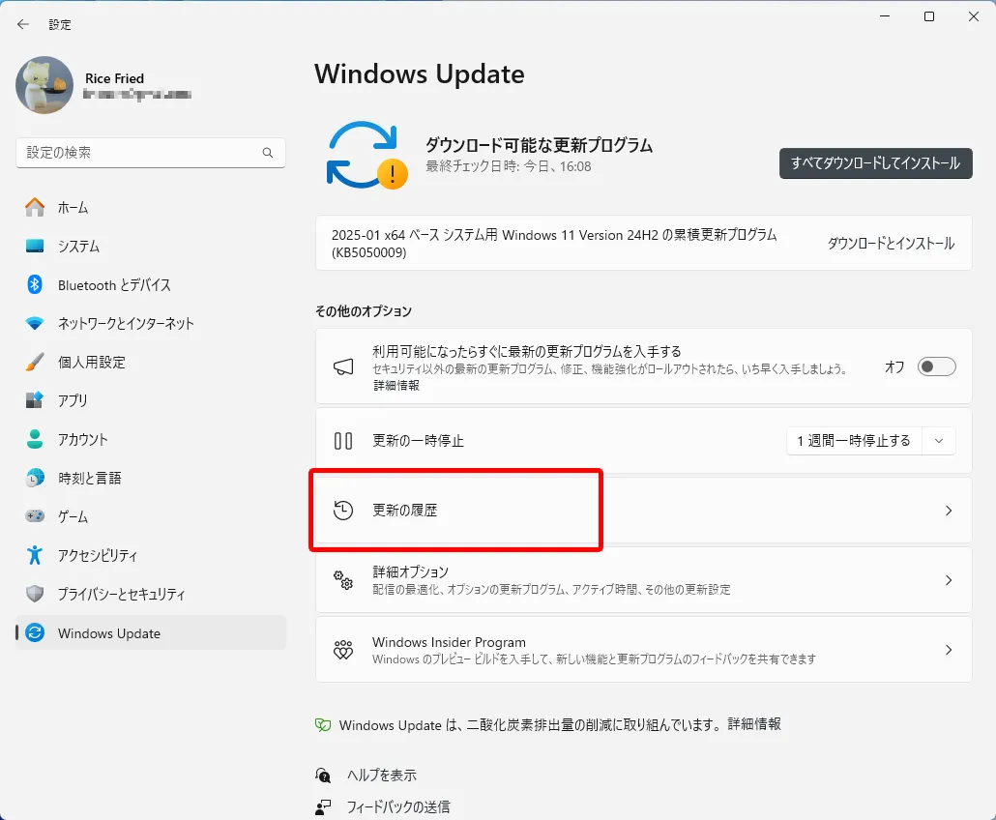The width and height of the screenshot is (996, 820).
Task: Click the pause icon beside 更新の一時停止
Action: [343, 441]
